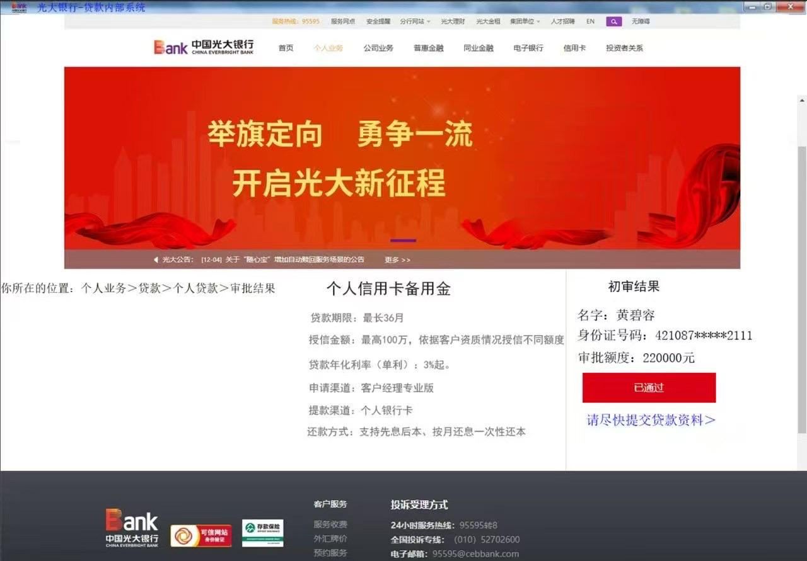
Task: Click the 可信网站 trusted site badge
Action: coord(201,535)
